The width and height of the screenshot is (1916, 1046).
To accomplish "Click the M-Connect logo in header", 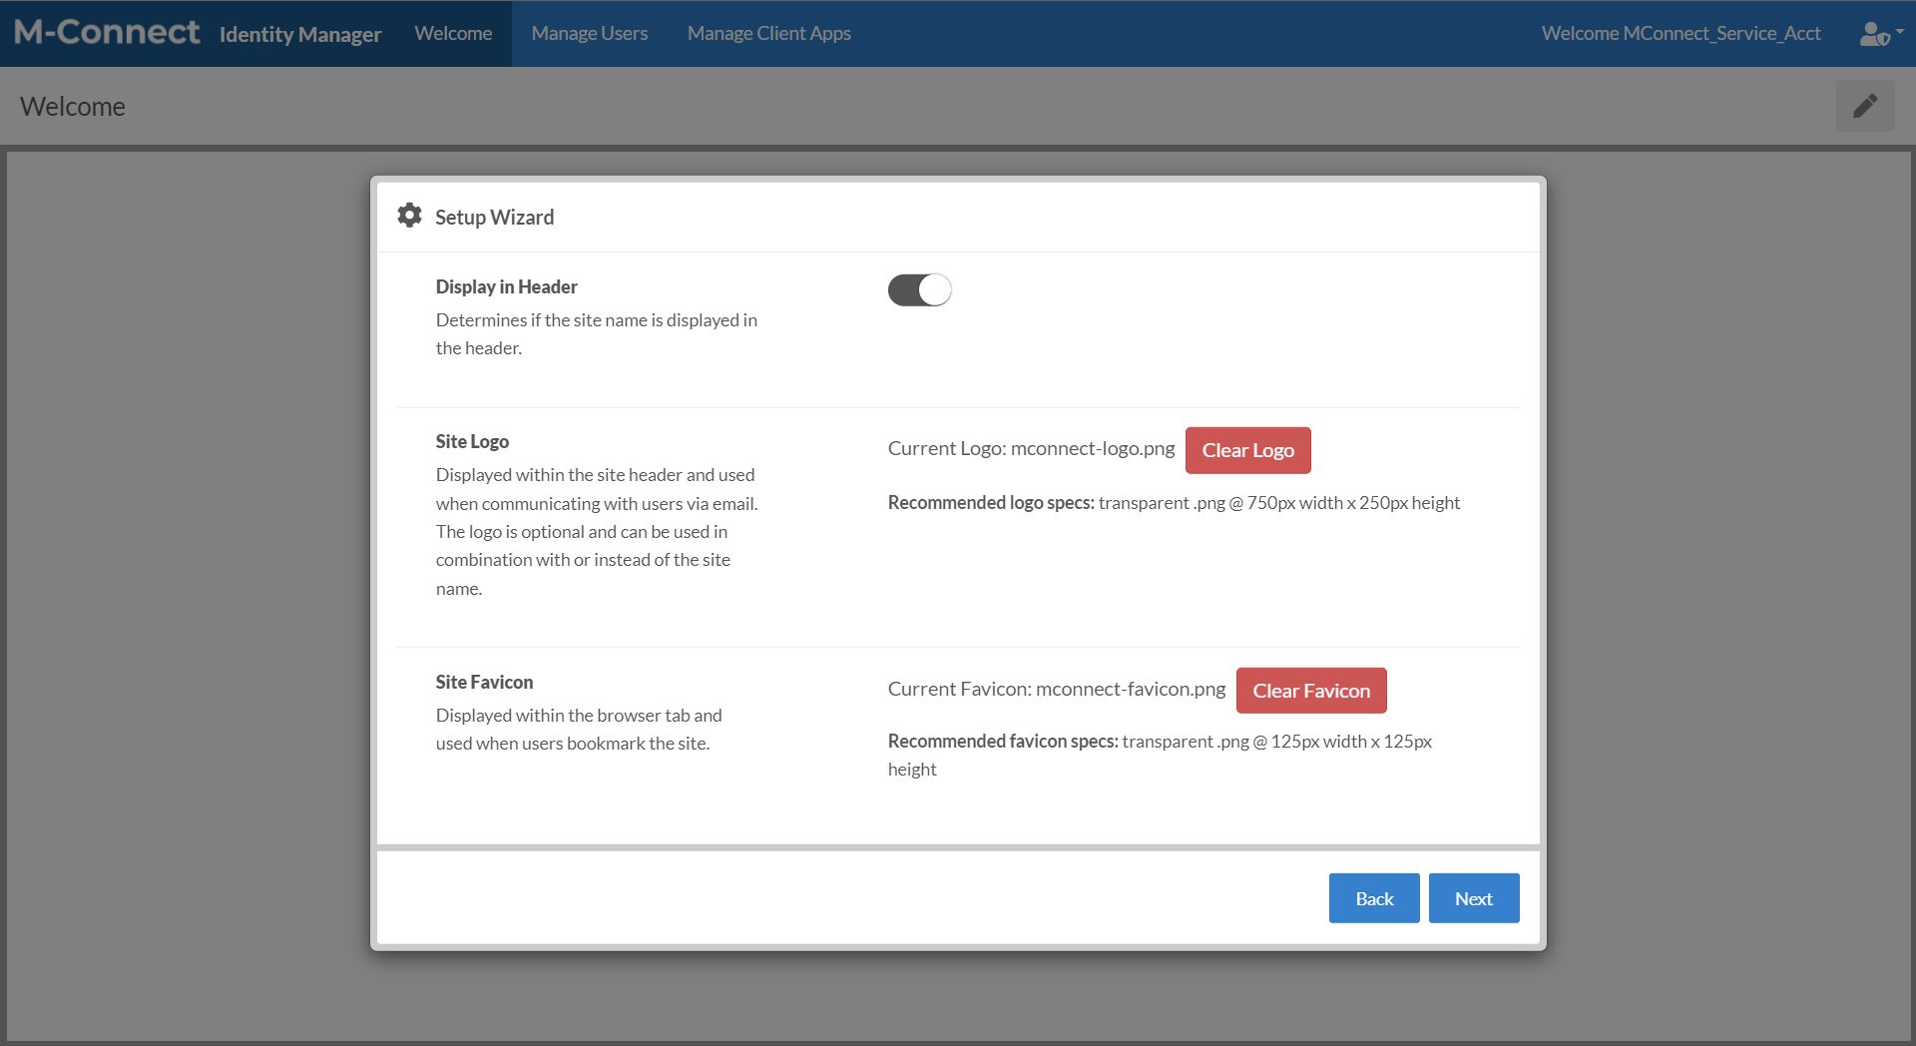I will [x=107, y=33].
